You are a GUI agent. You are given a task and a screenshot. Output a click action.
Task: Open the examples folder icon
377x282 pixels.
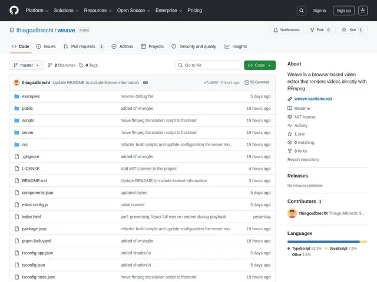(x=16, y=96)
